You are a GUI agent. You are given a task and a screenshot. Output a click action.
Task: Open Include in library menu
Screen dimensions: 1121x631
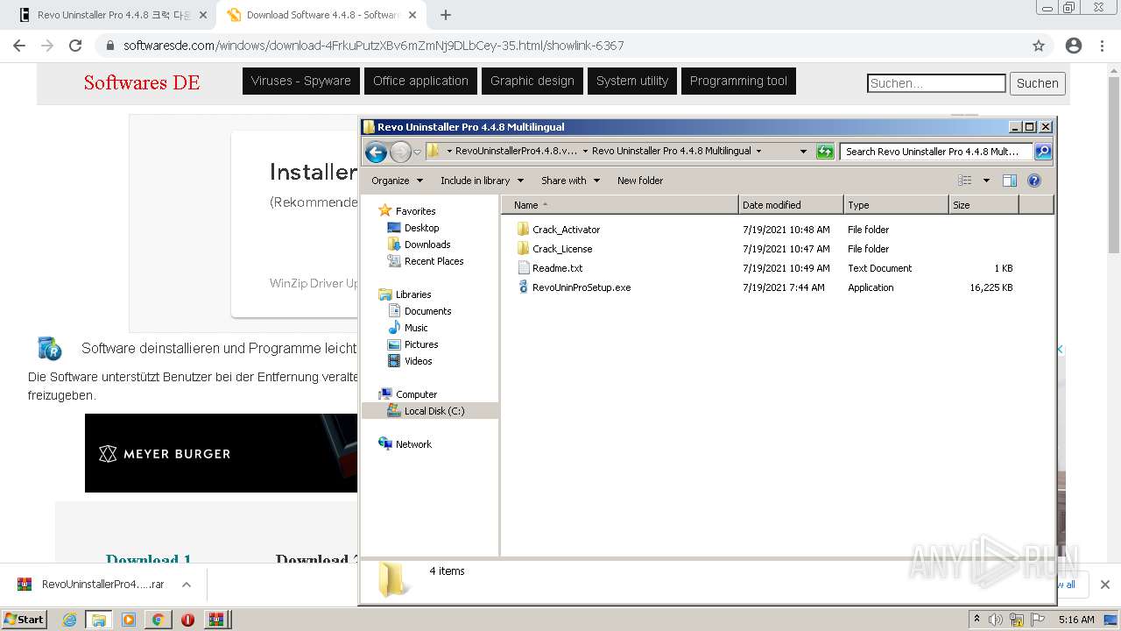click(x=482, y=181)
